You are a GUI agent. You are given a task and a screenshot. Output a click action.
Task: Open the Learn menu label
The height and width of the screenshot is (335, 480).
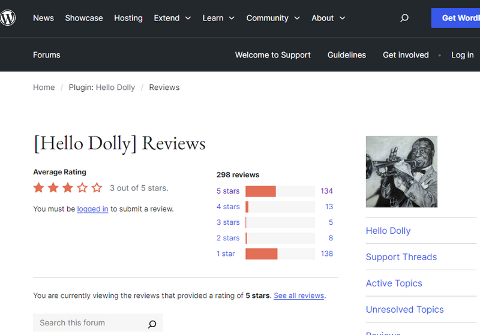213,18
